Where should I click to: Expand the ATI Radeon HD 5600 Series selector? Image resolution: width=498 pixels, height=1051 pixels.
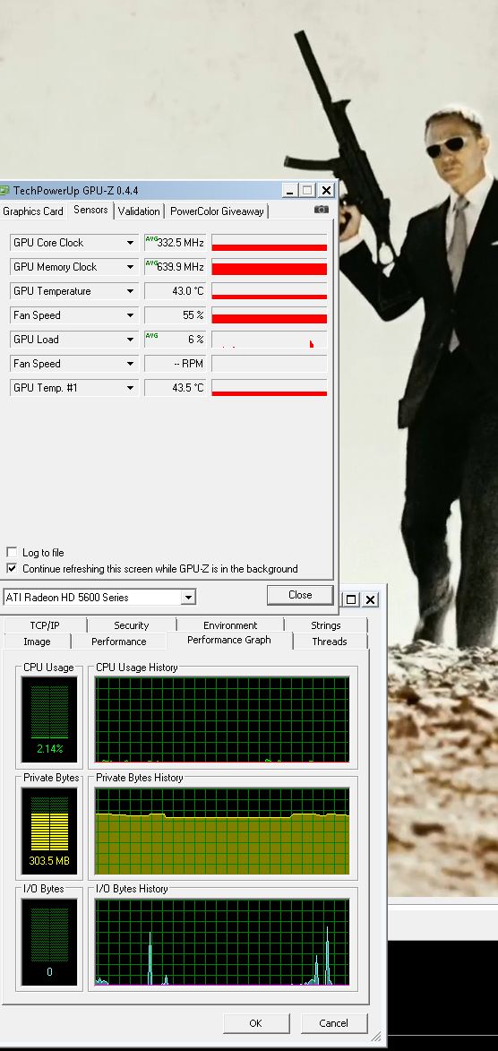tap(188, 598)
